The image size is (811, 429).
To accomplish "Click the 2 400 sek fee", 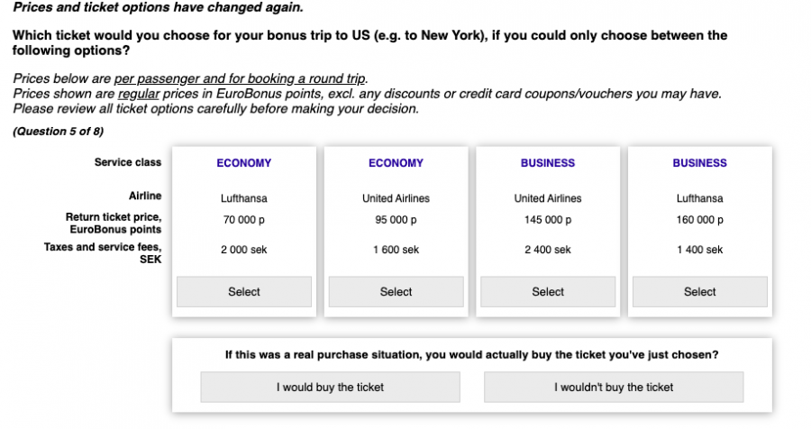I will point(548,250).
